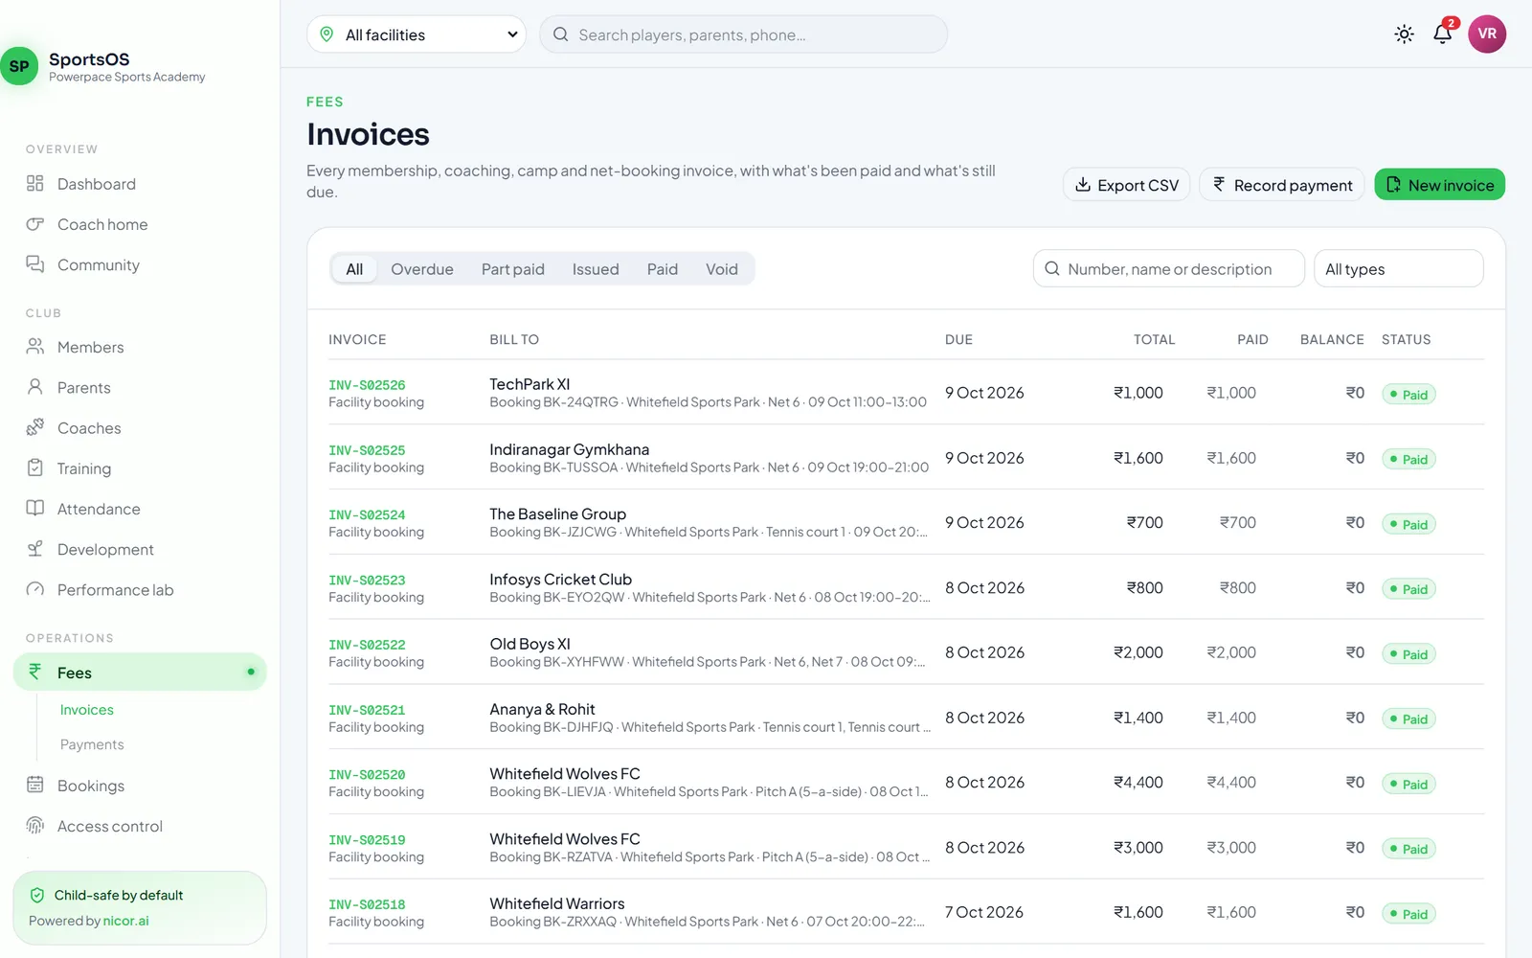This screenshot has width=1532, height=958.
Task: Click the ₹2,000 total for Old Boys XI
Action: (1138, 652)
